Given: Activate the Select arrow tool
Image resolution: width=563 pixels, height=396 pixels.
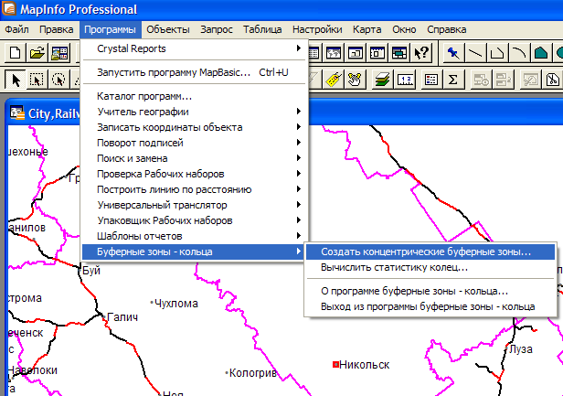Looking at the screenshot, I should click(x=15, y=79).
